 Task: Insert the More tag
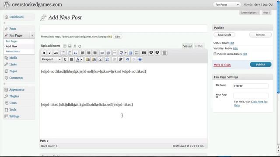point(115,53)
